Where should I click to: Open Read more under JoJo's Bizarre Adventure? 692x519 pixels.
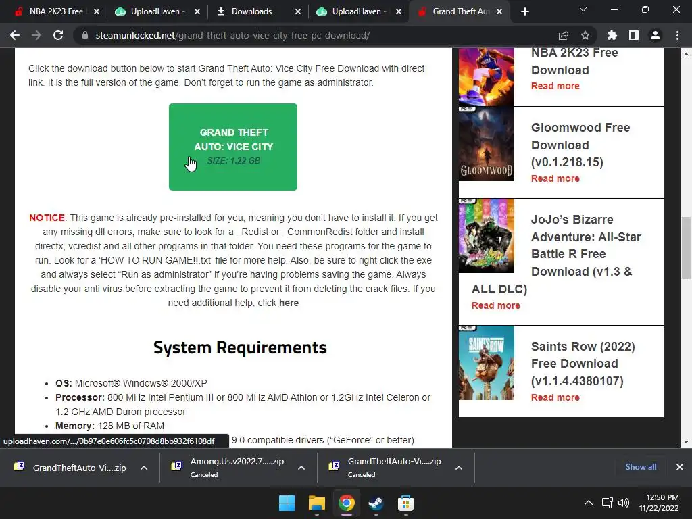point(495,305)
